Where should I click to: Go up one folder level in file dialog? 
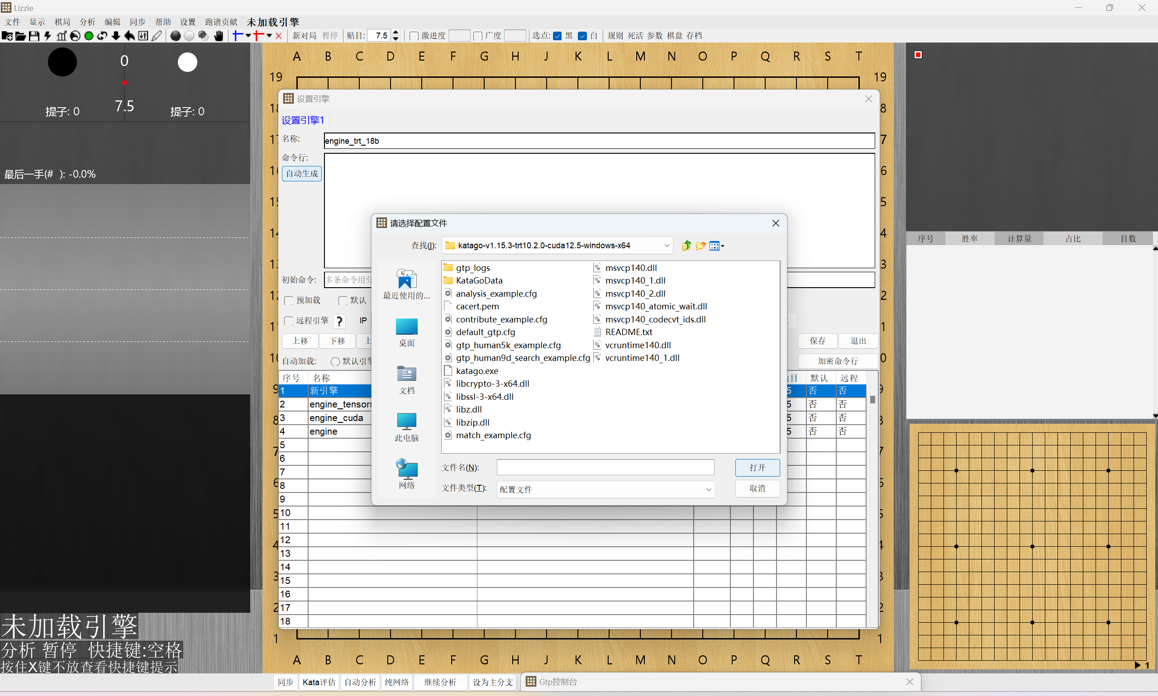point(686,245)
